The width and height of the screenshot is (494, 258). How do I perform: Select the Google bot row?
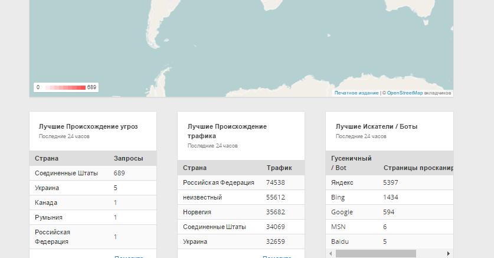(x=389, y=212)
